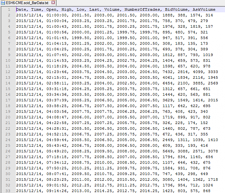Click the time 09:01:52 in line 32
Screen dimensions: 225x193
(57, 185)
